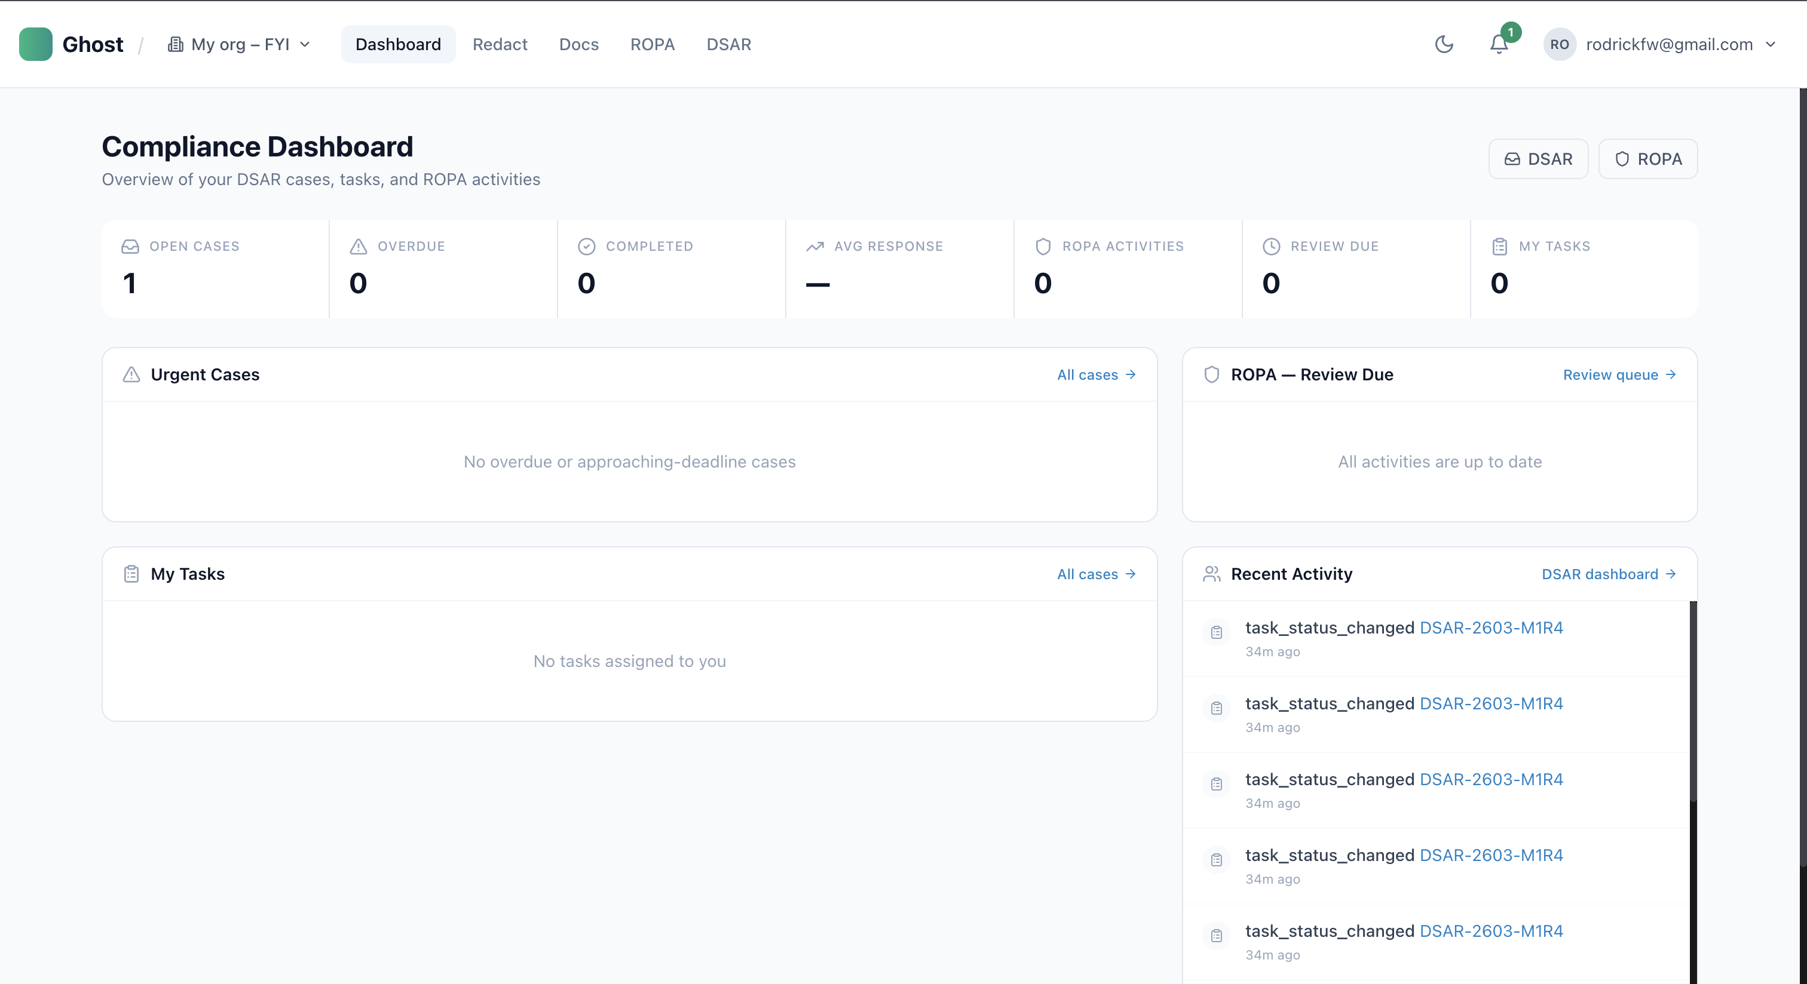Go to the ROPA nav item
The height and width of the screenshot is (984, 1807).
coord(652,44)
